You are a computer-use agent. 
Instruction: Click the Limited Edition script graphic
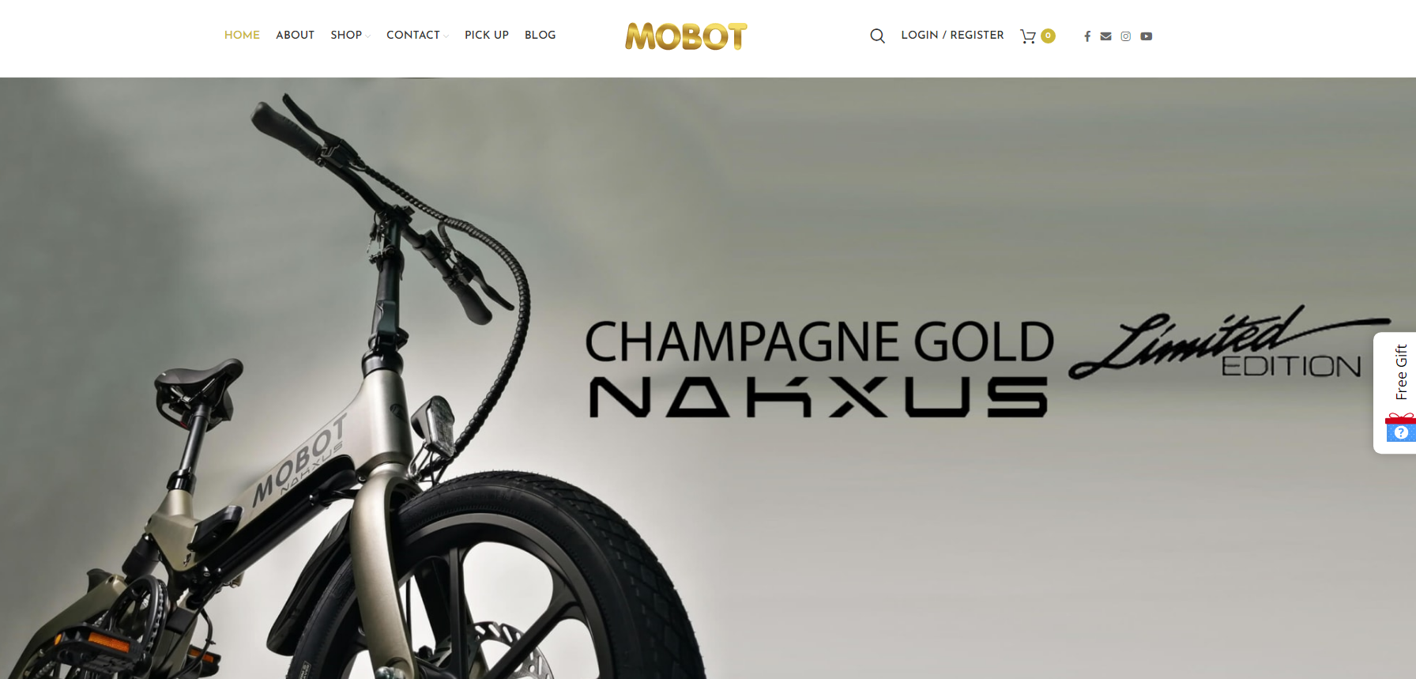(1227, 342)
